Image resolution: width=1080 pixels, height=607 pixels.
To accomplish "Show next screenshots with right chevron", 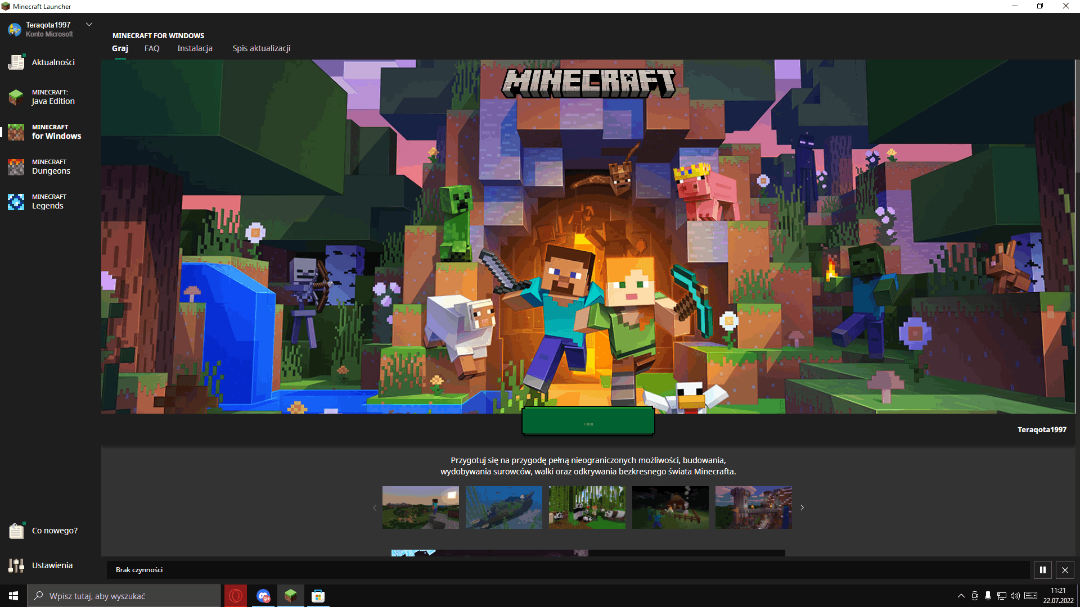I will (x=802, y=508).
